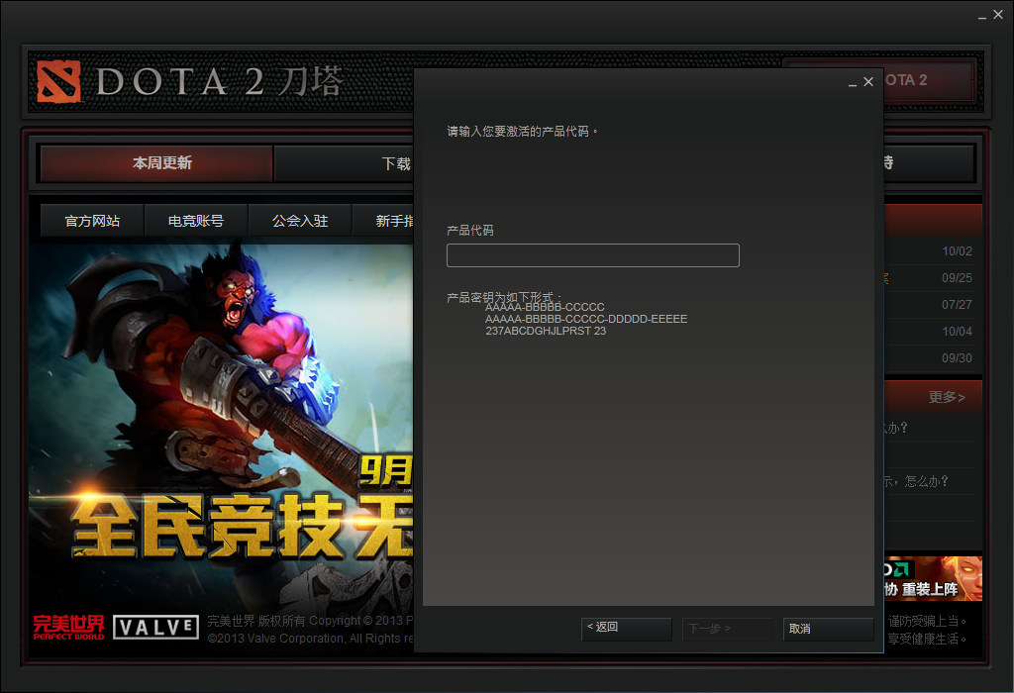Select 官方网站 navigation item
1014x693 pixels.
(x=92, y=221)
